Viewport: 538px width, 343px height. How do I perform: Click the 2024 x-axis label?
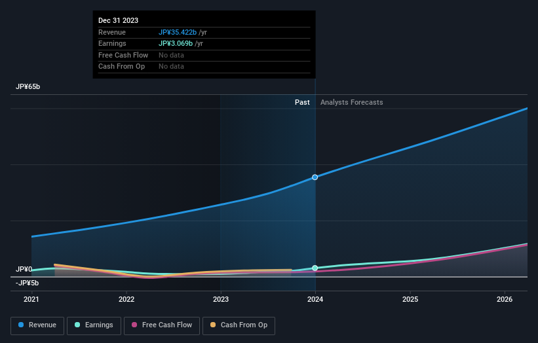[315, 300]
